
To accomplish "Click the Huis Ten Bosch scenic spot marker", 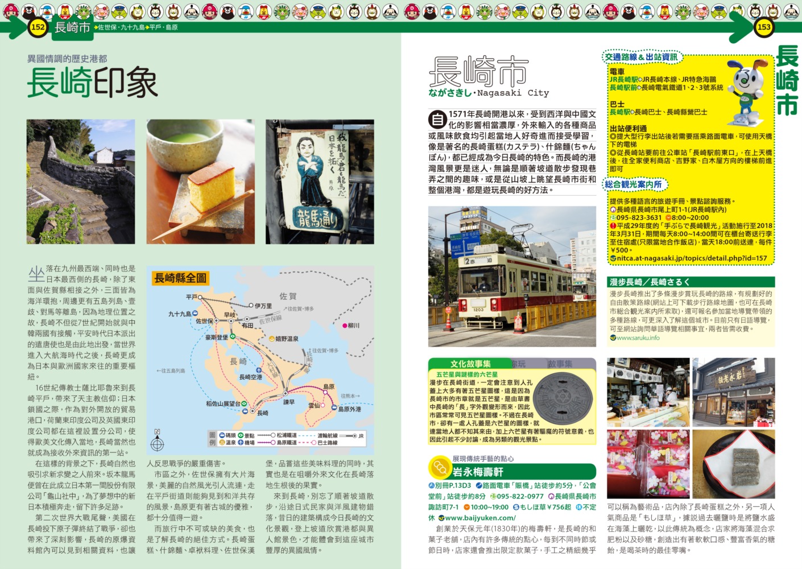I will click(x=233, y=337).
